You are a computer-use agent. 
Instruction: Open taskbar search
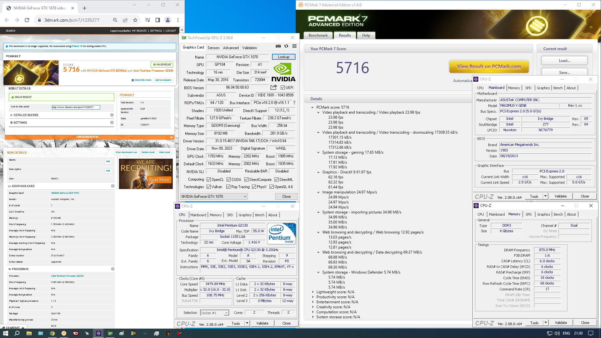click(17, 333)
